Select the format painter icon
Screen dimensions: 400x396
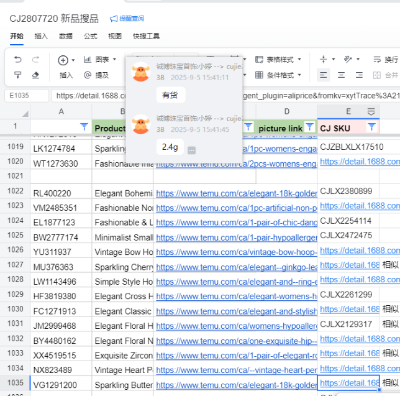click(17, 75)
